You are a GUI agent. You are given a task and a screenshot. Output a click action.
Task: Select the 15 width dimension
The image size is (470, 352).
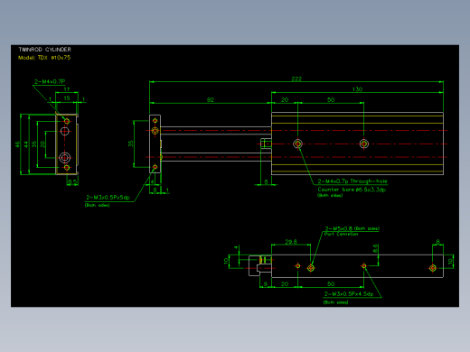click(67, 98)
